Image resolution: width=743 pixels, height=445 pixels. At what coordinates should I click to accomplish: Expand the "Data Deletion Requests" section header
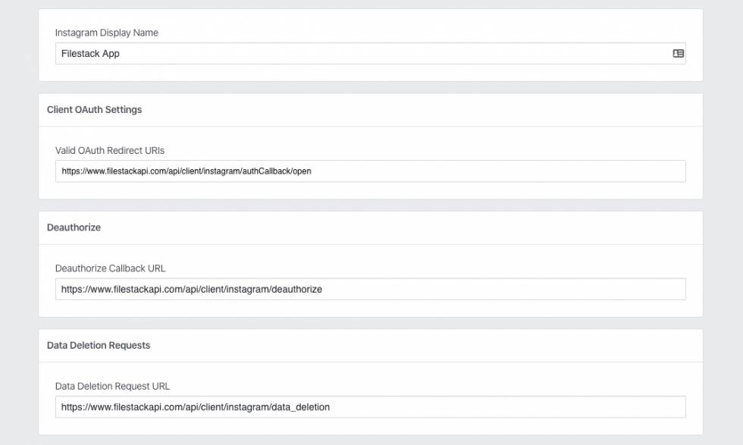[99, 345]
